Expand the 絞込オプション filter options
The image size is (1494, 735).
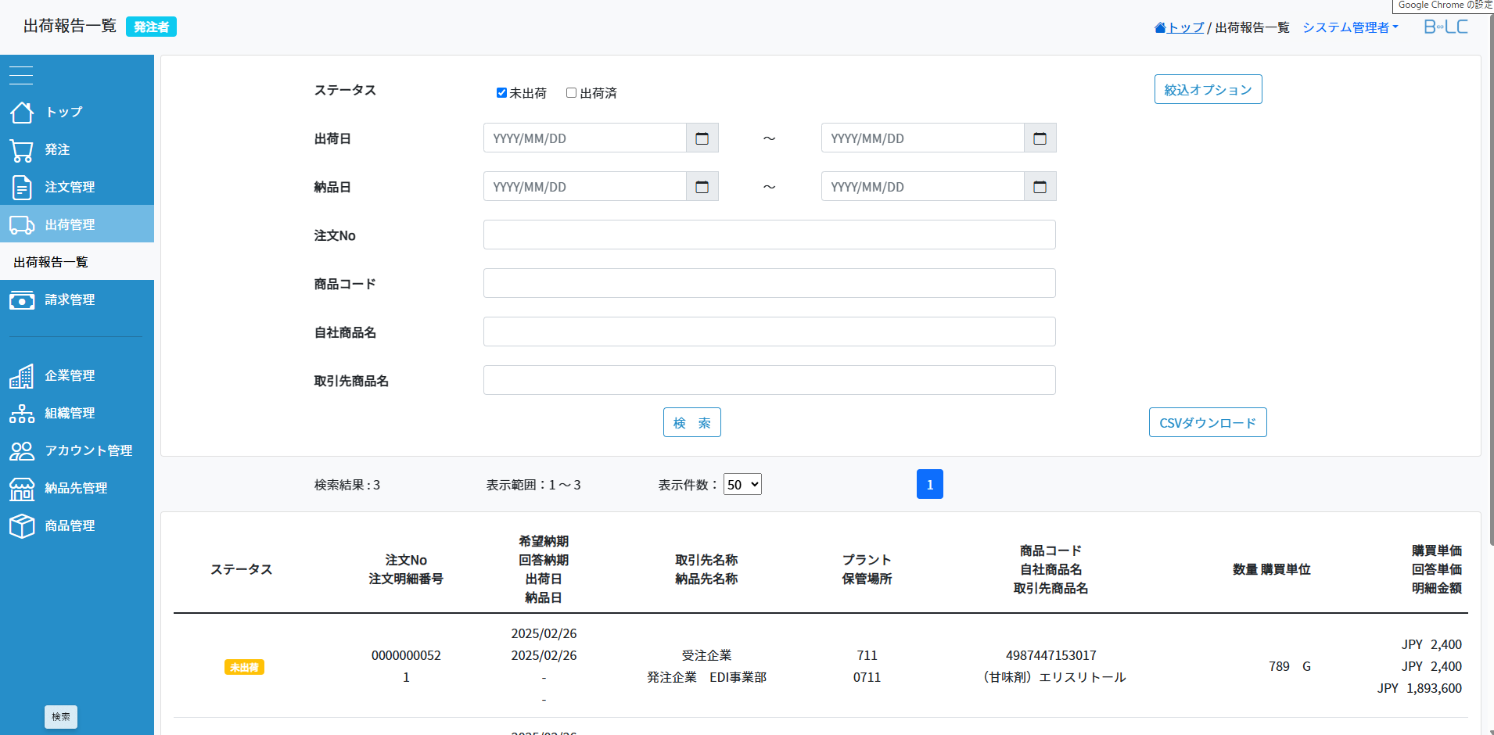point(1208,90)
